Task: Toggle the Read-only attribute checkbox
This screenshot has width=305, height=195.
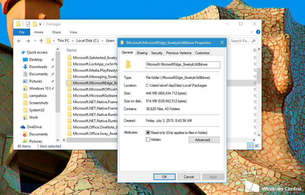Action: [148, 132]
